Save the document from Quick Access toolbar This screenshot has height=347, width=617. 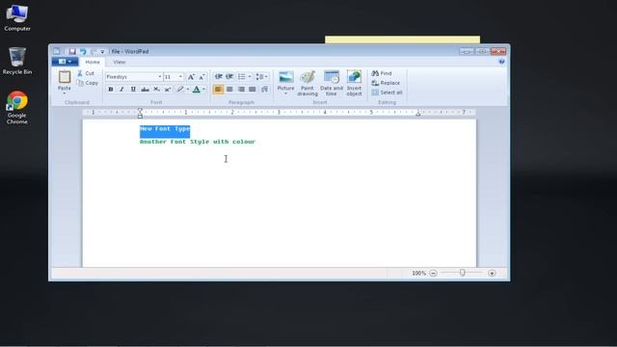point(72,51)
